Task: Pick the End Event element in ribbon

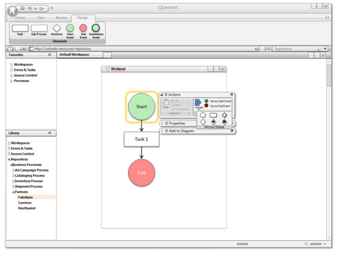Action: 83,28
